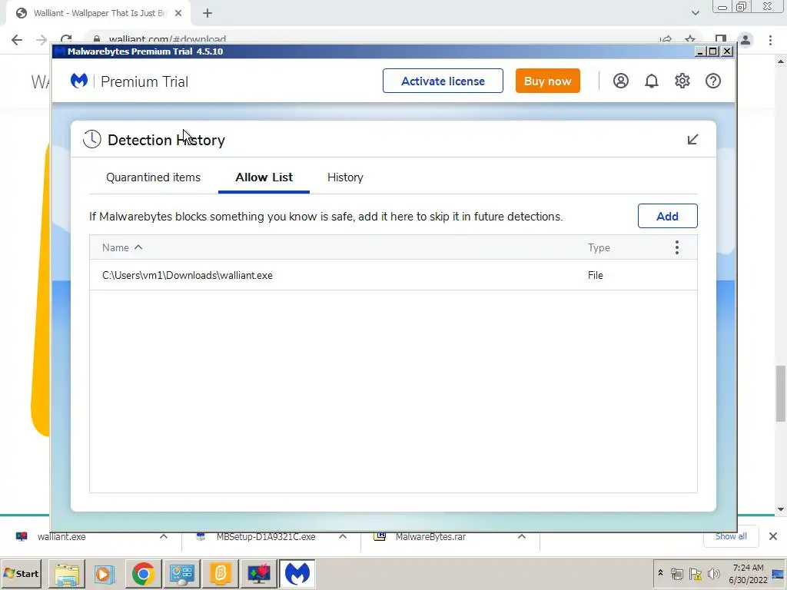787x590 pixels.
Task: Open the MBSetup-D1A9321C.exe download
Action: (265, 536)
